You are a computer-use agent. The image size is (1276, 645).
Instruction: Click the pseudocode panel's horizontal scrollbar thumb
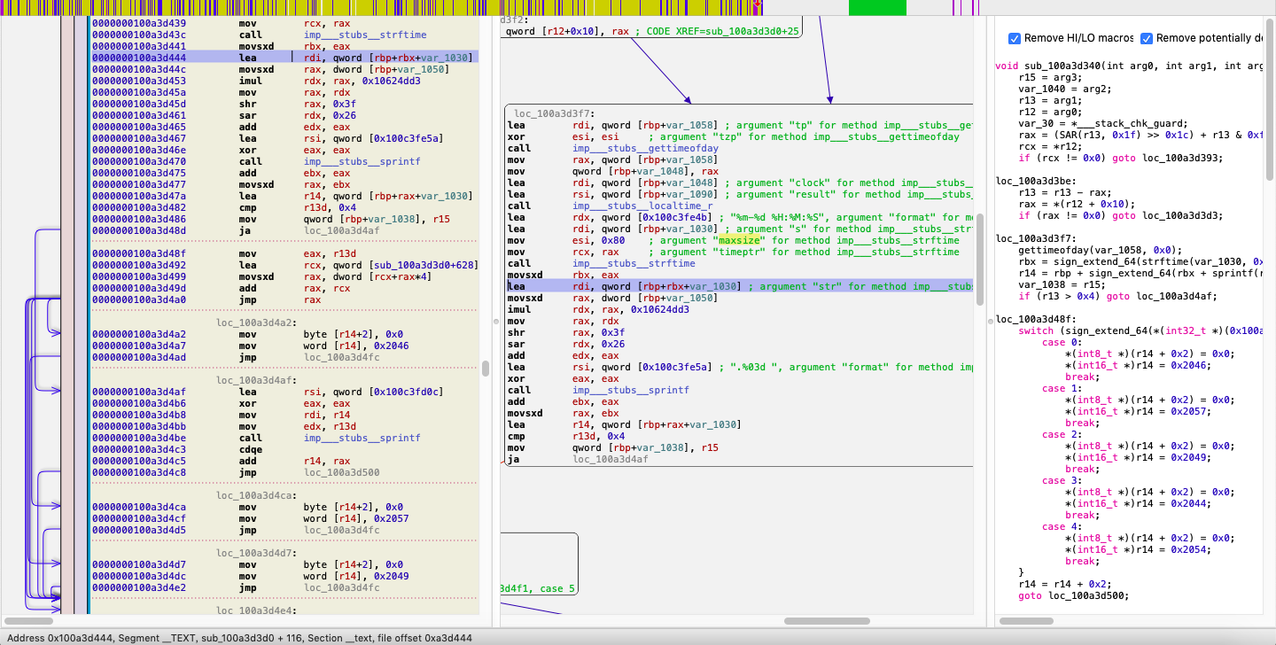point(1026,621)
